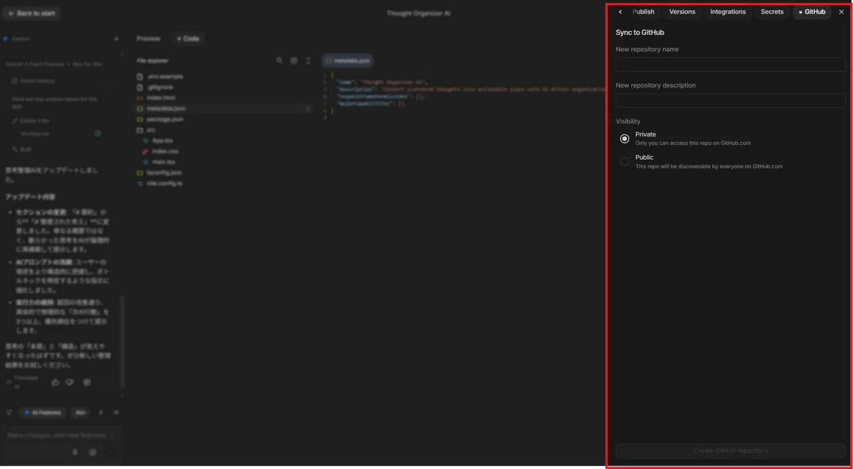Close the Sync to GitHub panel
The height and width of the screenshot is (469, 853).
(842, 12)
